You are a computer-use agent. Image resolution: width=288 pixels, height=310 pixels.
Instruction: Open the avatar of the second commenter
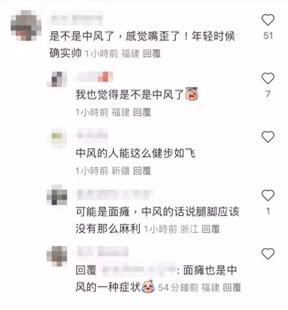pos(57,79)
